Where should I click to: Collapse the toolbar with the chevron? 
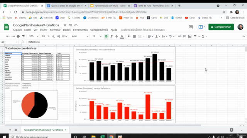(244, 36)
